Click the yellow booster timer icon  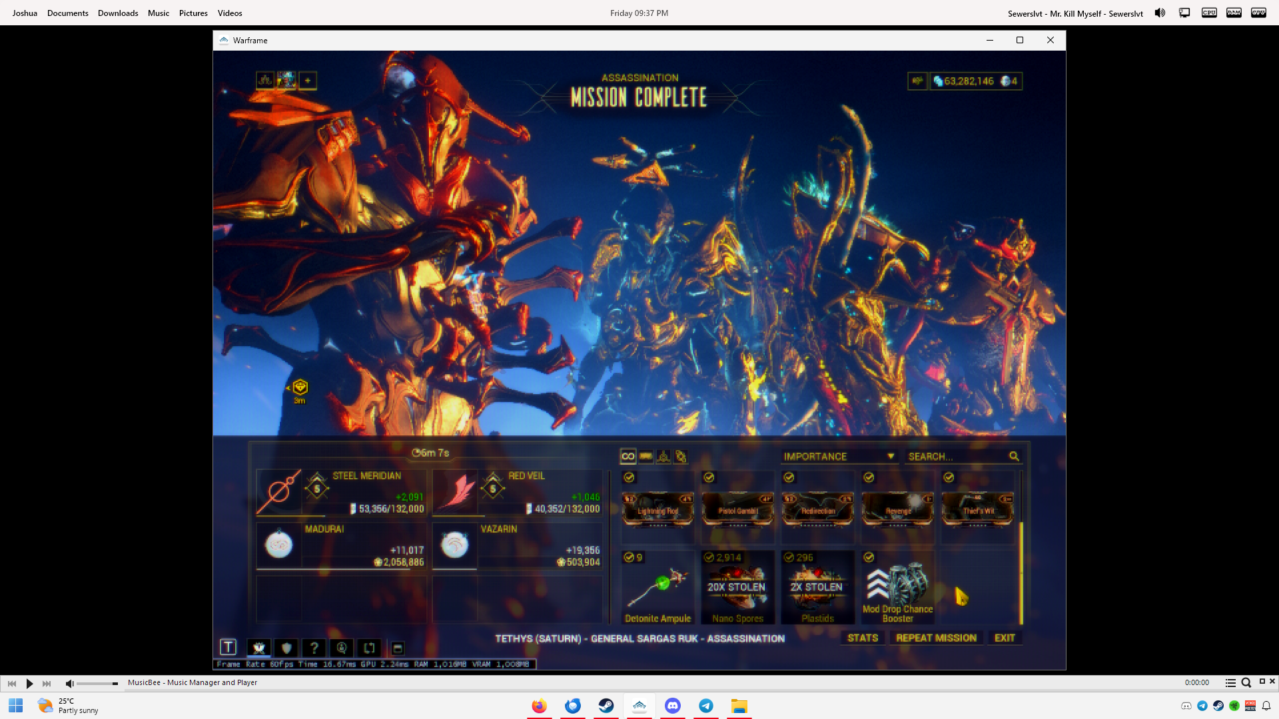click(x=300, y=387)
